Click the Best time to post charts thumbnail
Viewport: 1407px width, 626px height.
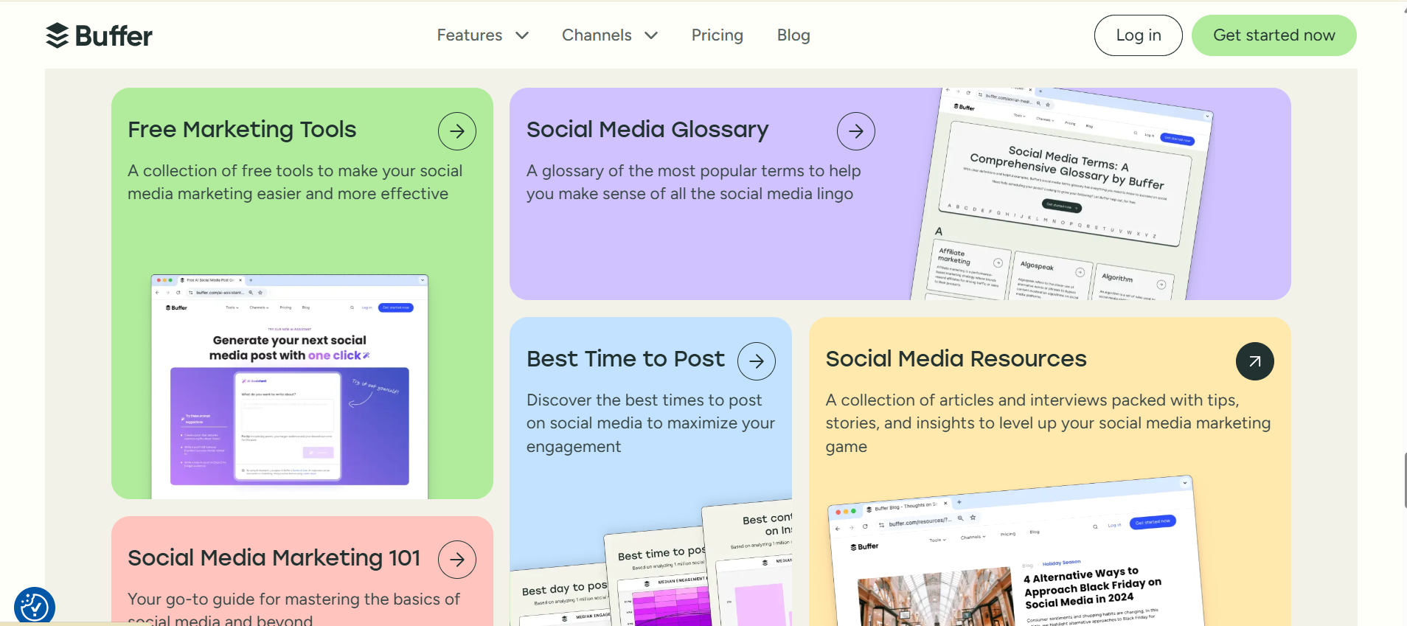pyautogui.click(x=650, y=564)
